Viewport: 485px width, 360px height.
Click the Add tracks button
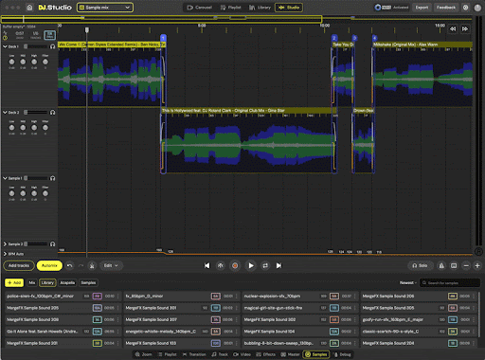[x=19, y=265]
